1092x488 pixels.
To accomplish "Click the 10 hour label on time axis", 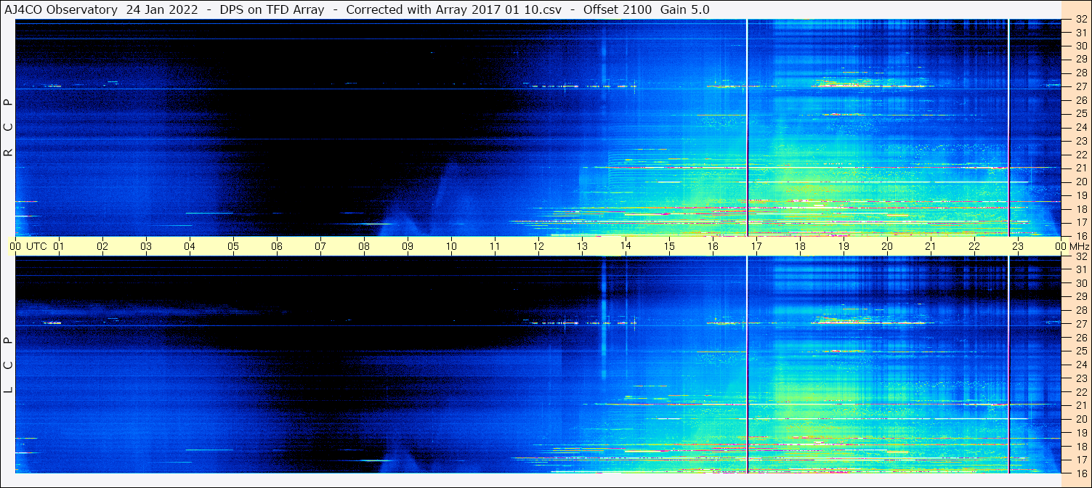I will pyautogui.click(x=451, y=246).
